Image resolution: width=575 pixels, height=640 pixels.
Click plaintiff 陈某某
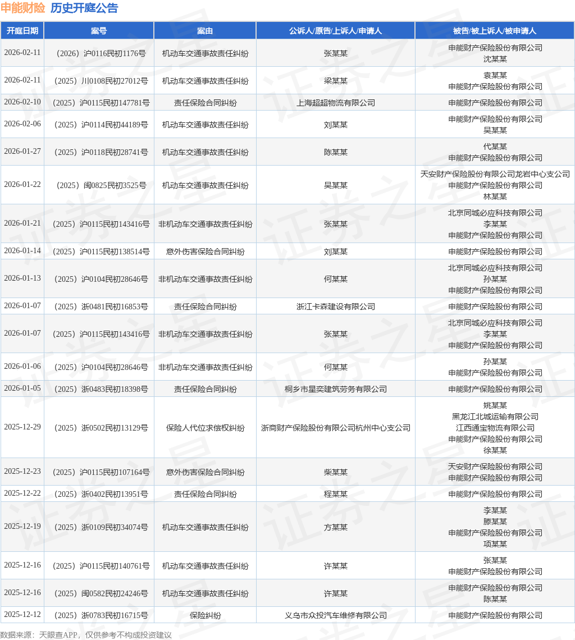pos(336,152)
